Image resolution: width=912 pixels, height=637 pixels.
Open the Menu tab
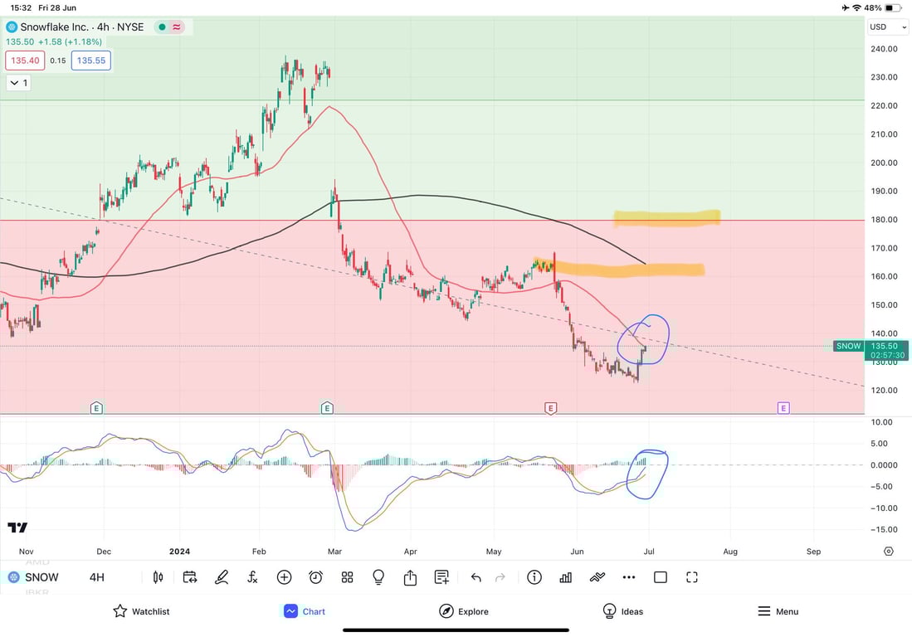[x=778, y=611]
